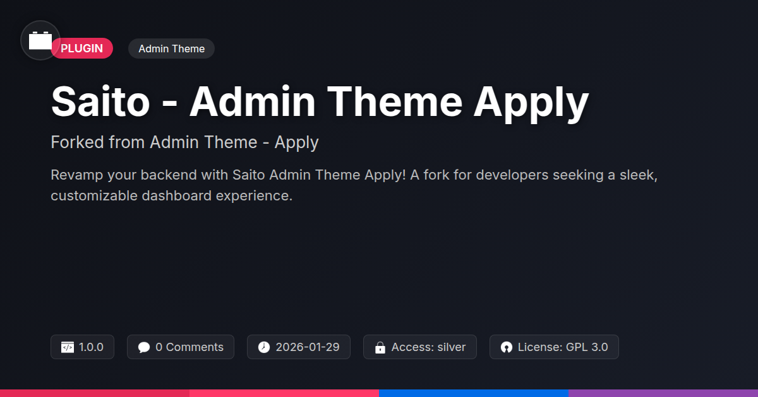Screen dimensions: 758x397
Task: Click the Saito - Admin Theme Apply title
Action: pos(320,102)
